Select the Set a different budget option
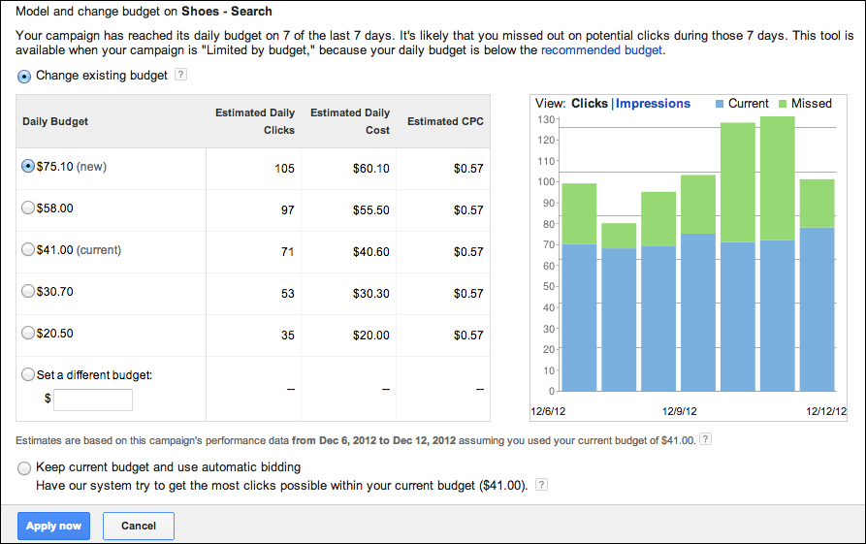The image size is (866, 544). coord(28,374)
